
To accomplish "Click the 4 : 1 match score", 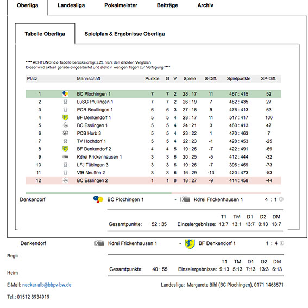I will coord(271,199).
